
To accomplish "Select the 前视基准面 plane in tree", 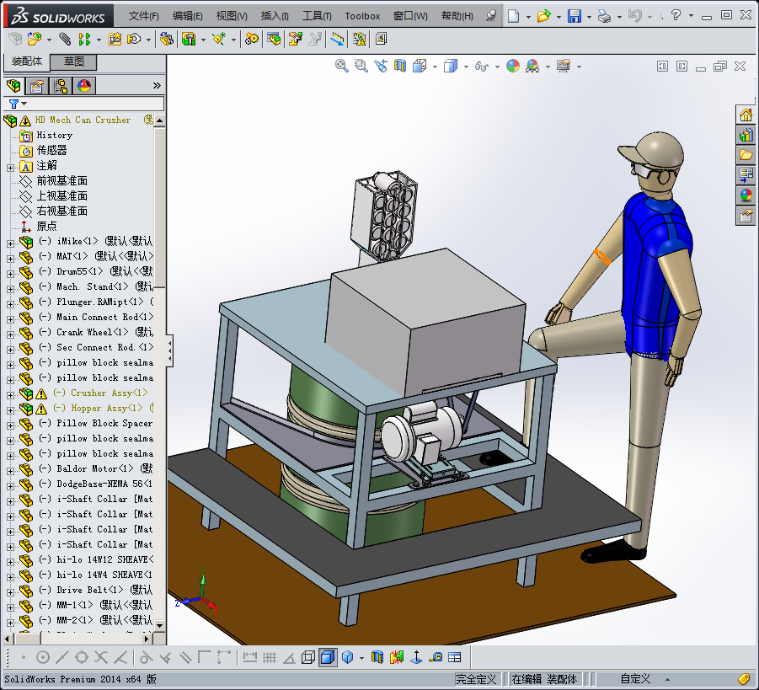I will [61, 181].
